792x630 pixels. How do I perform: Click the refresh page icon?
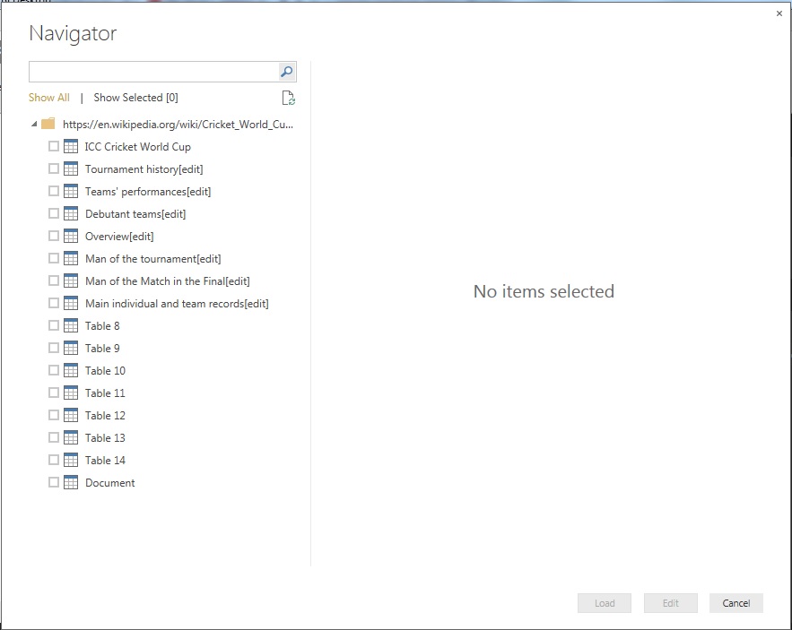288,99
